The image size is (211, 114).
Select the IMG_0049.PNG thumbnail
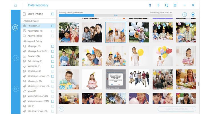point(115,79)
